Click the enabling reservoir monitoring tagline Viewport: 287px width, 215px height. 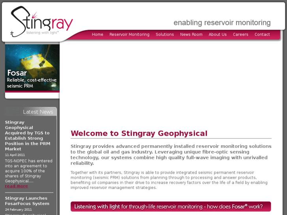[x=222, y=23]
